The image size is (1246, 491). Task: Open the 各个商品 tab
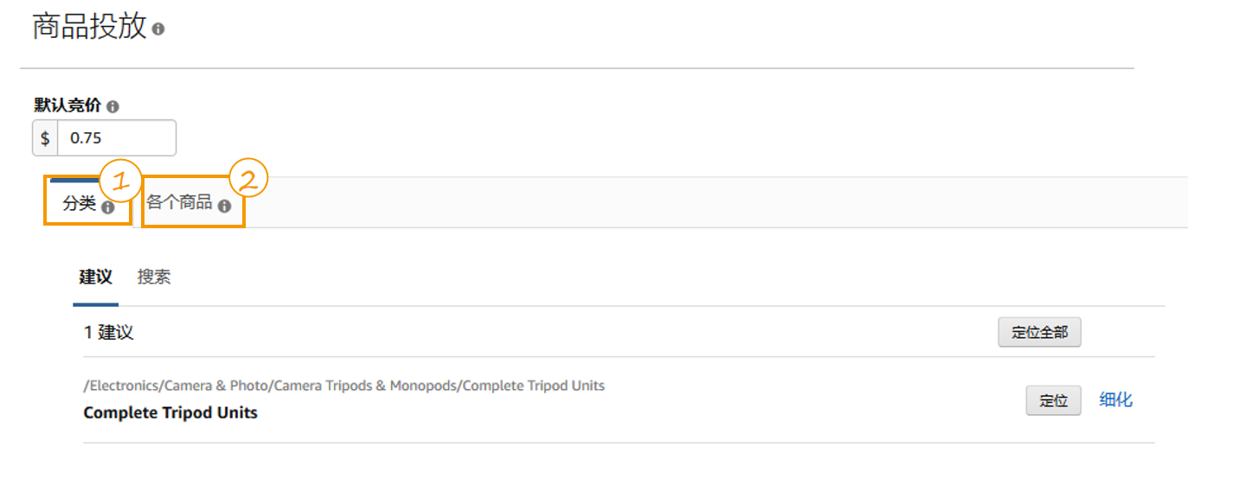click(x=180, y=203)
